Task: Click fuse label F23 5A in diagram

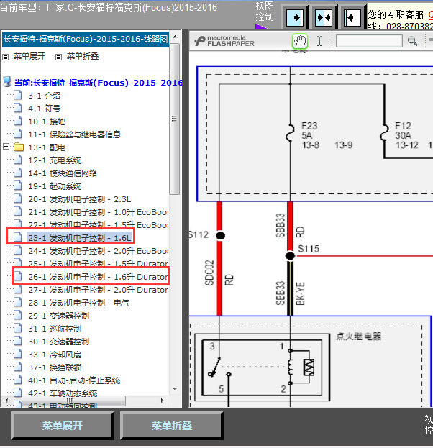Action: click(309, 131)
